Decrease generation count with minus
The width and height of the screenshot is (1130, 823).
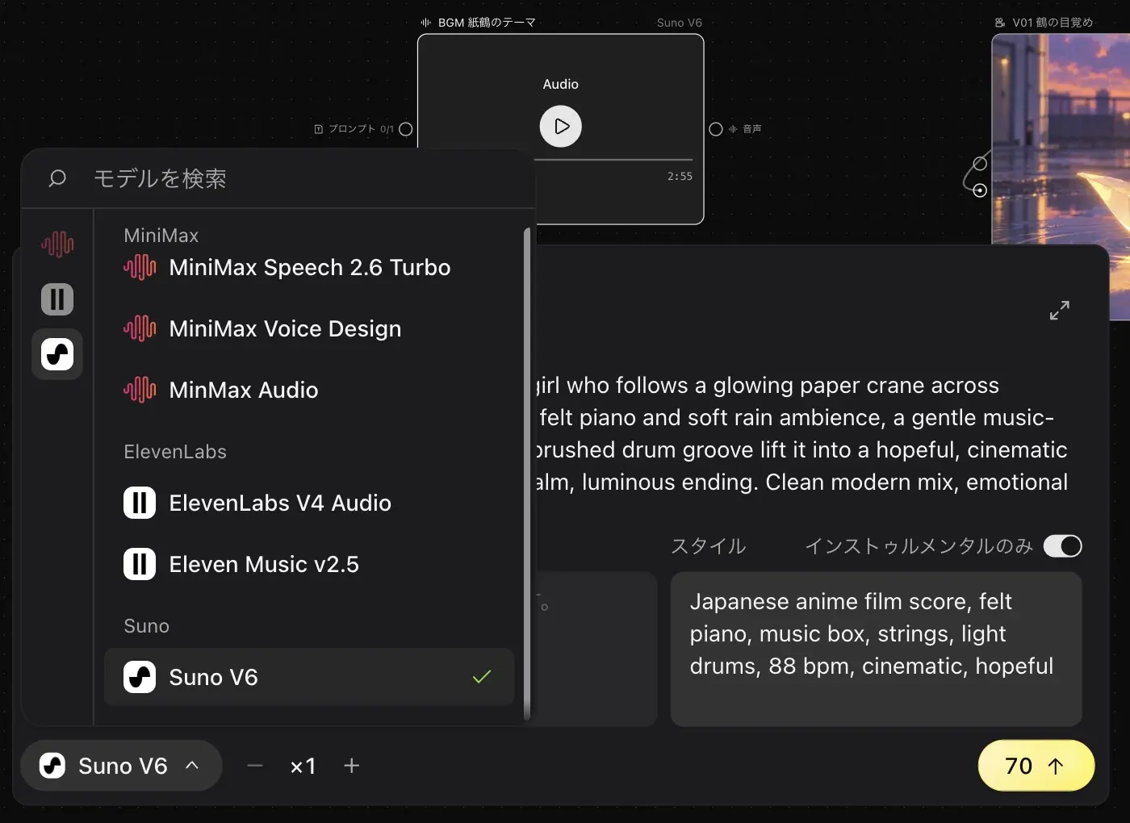tap(255, 766)
